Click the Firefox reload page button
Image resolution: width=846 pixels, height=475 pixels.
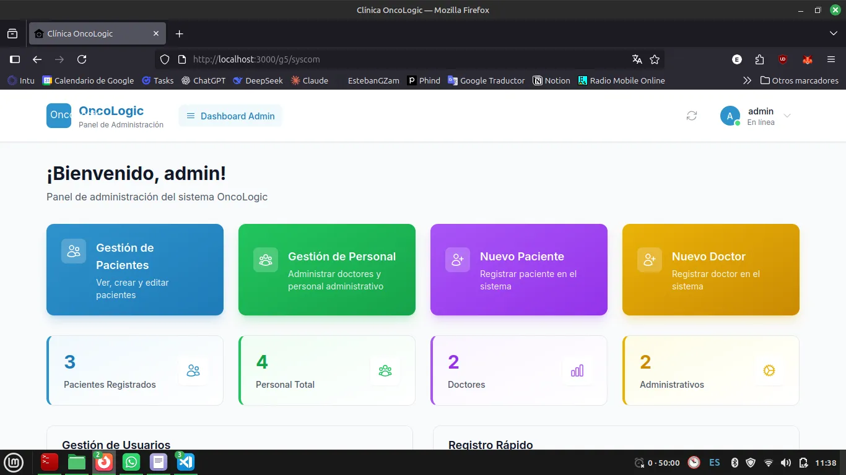[x=82, y=59]
